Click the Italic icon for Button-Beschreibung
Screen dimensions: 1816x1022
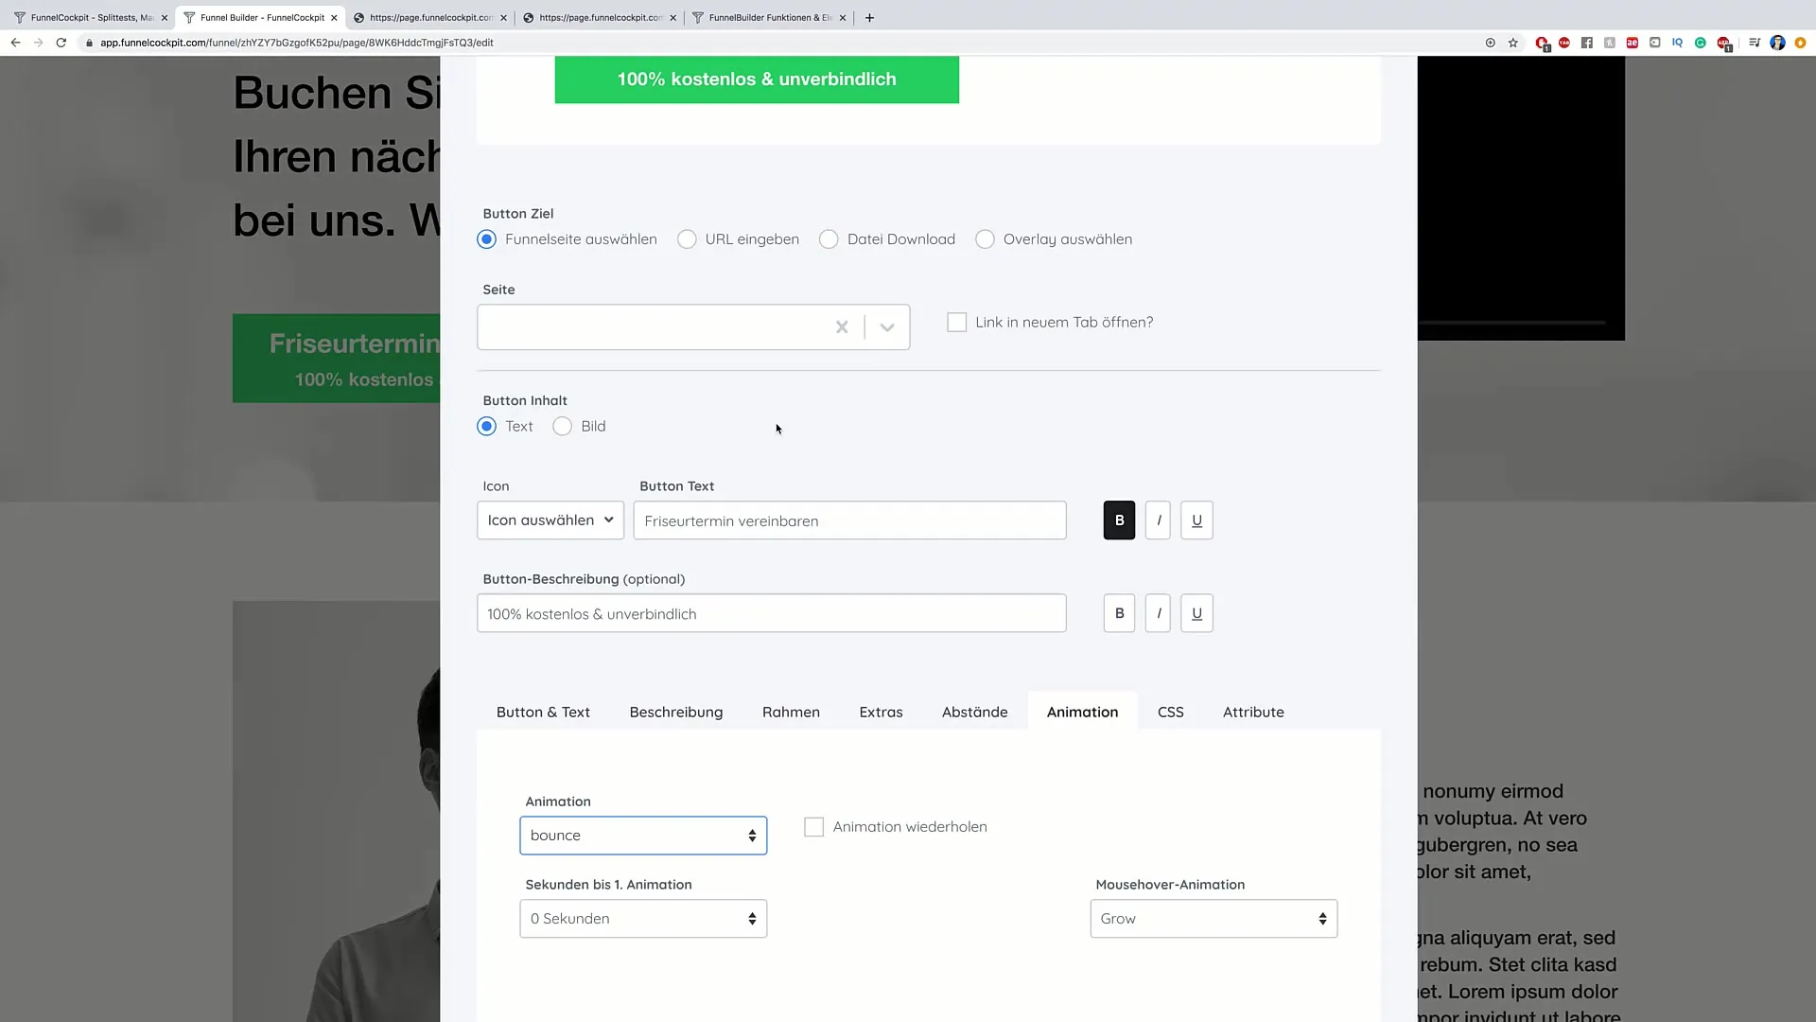1158,612
